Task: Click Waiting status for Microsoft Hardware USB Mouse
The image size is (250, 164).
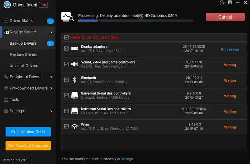Action: click(230, 96)
